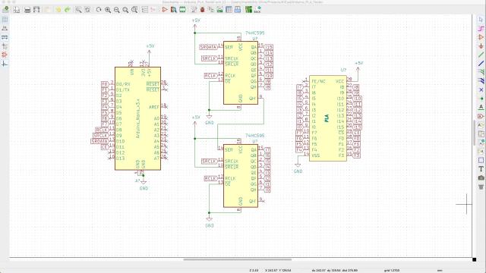The height and width of the screenshot is (273, 486).
Task: Select the blue place bus tool
Action: pos(481,64)
